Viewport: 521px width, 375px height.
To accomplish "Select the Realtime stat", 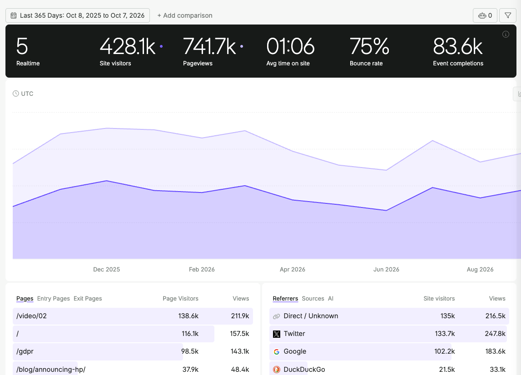I will pos(28,51).
